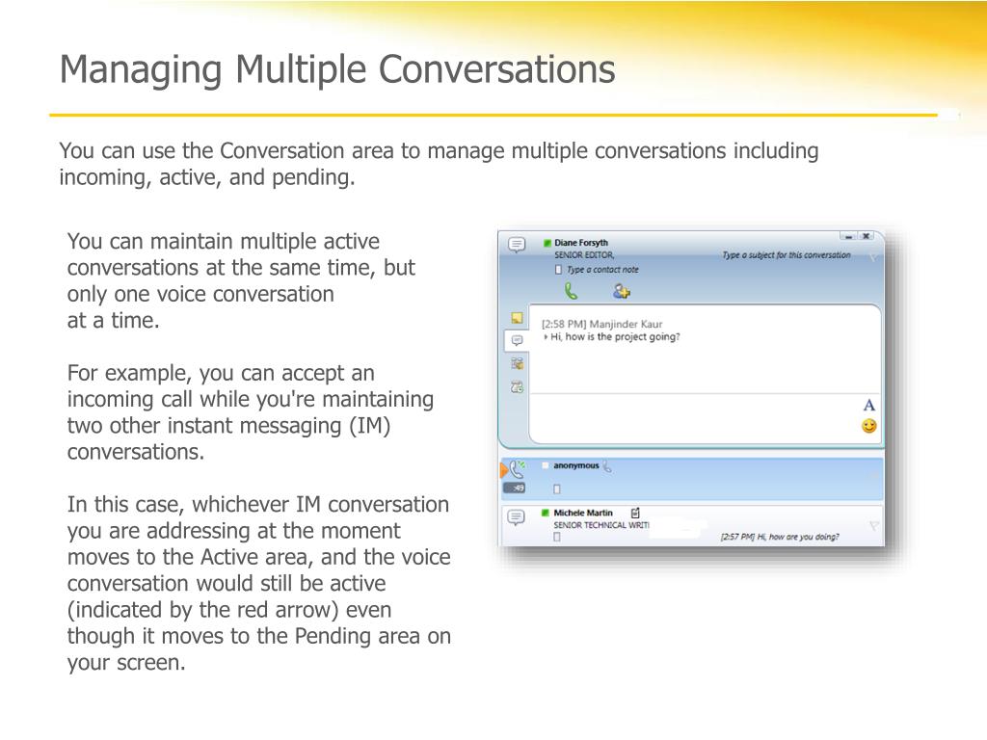Click the invite contact icon with yellow plus

coord(622,291)
